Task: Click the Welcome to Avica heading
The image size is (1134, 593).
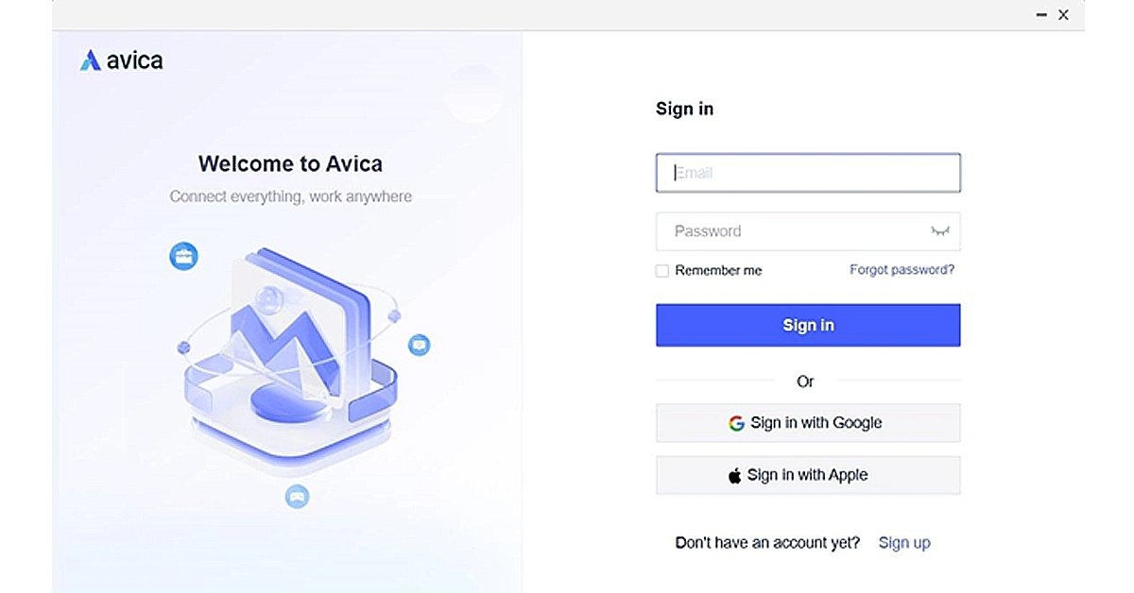Action: [x=290, y=163]
